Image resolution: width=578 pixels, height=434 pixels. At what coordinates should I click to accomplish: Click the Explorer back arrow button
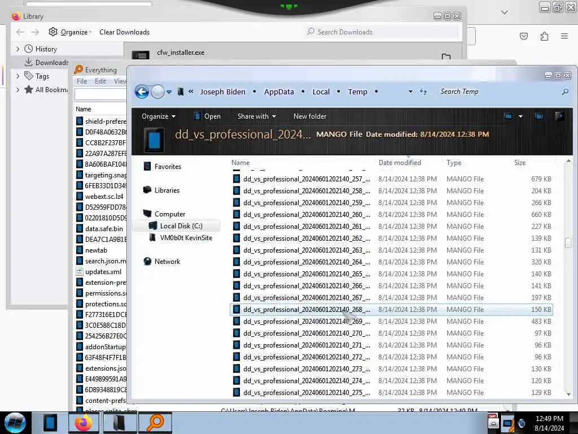click(142, 92)
